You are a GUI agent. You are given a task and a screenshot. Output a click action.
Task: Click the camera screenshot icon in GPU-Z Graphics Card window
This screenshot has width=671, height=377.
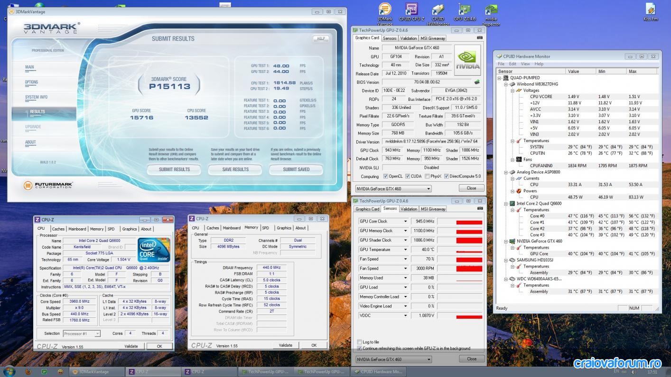(479, 38)
